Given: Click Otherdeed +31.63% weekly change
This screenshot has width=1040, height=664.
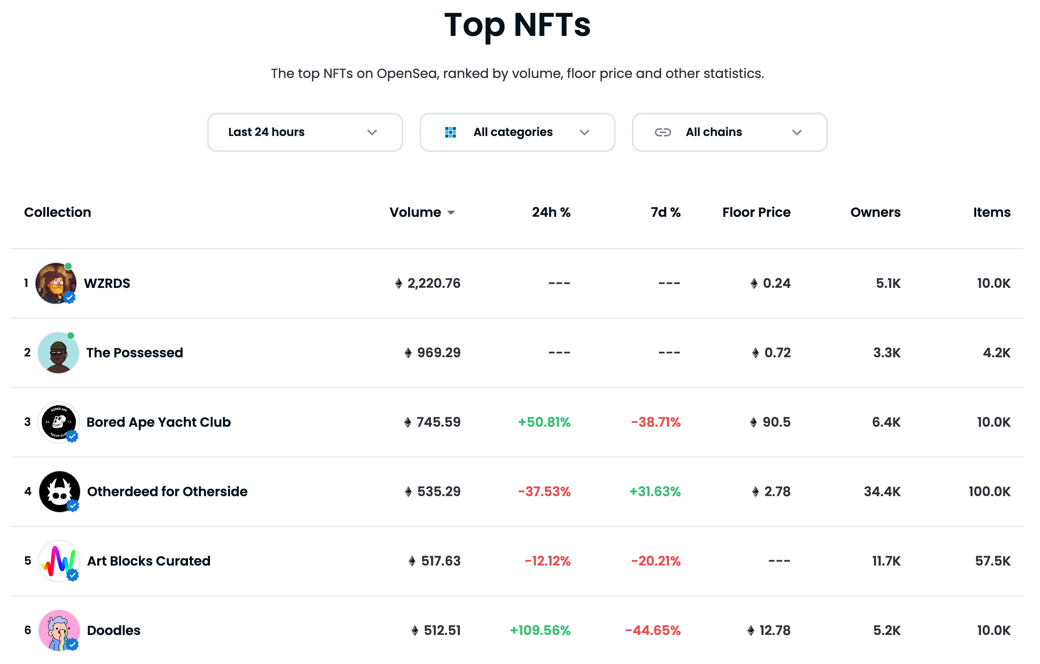Looking at the screenshot, I should pyautogui.click(x=655, y=492).
